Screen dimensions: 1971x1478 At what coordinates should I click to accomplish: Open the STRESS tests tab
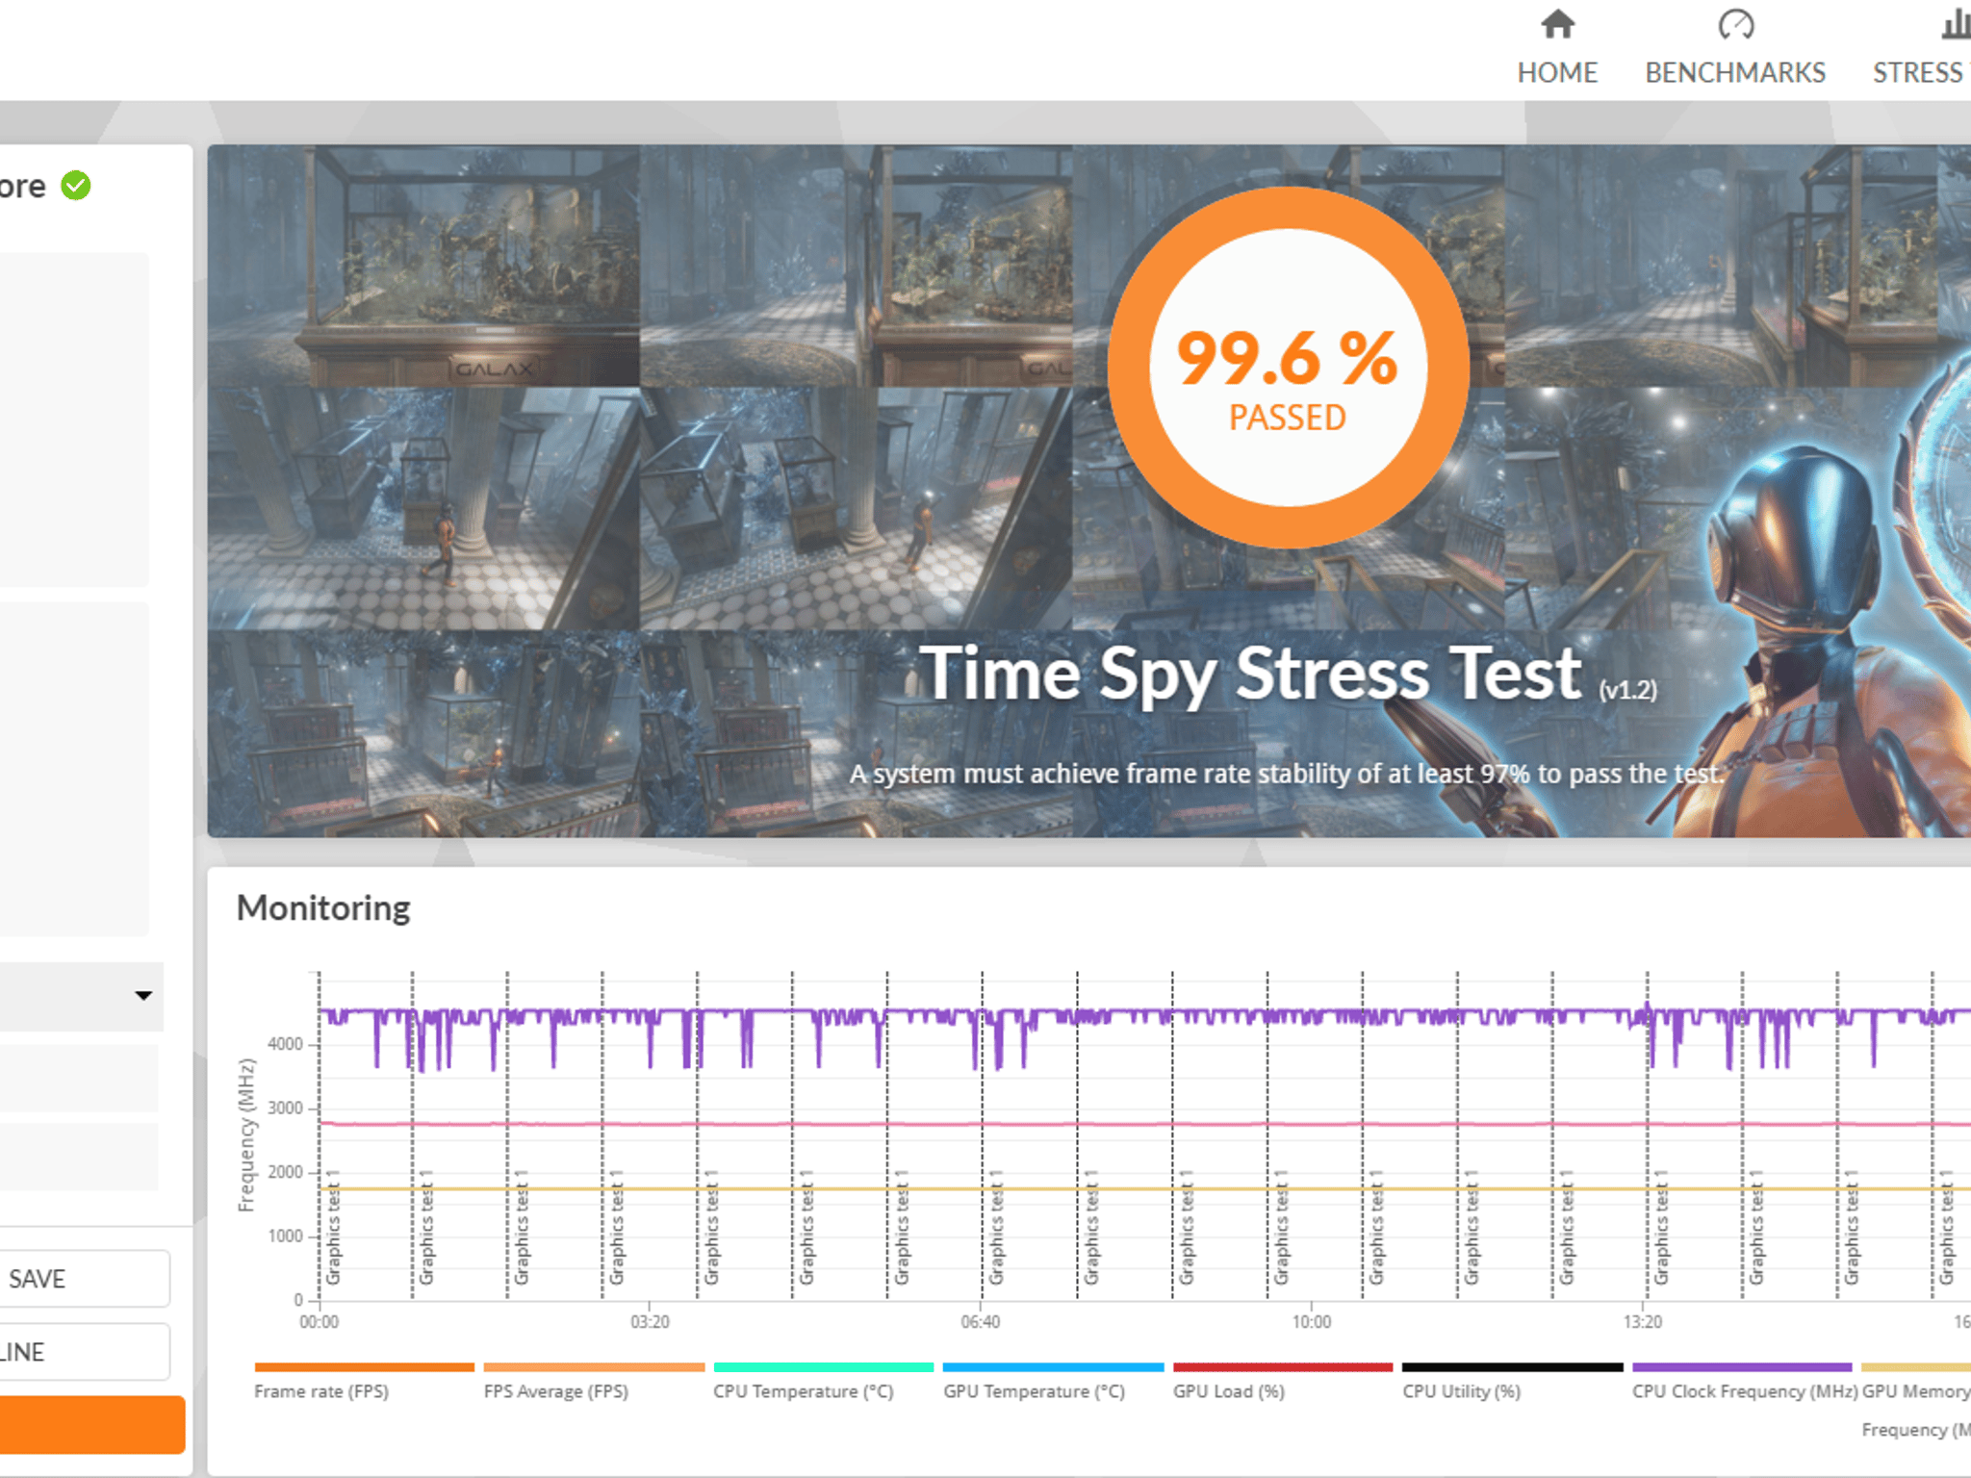coord(1922,48)
